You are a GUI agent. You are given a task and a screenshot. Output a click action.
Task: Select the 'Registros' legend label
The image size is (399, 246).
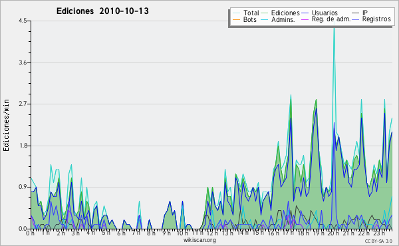coord(376,19)
